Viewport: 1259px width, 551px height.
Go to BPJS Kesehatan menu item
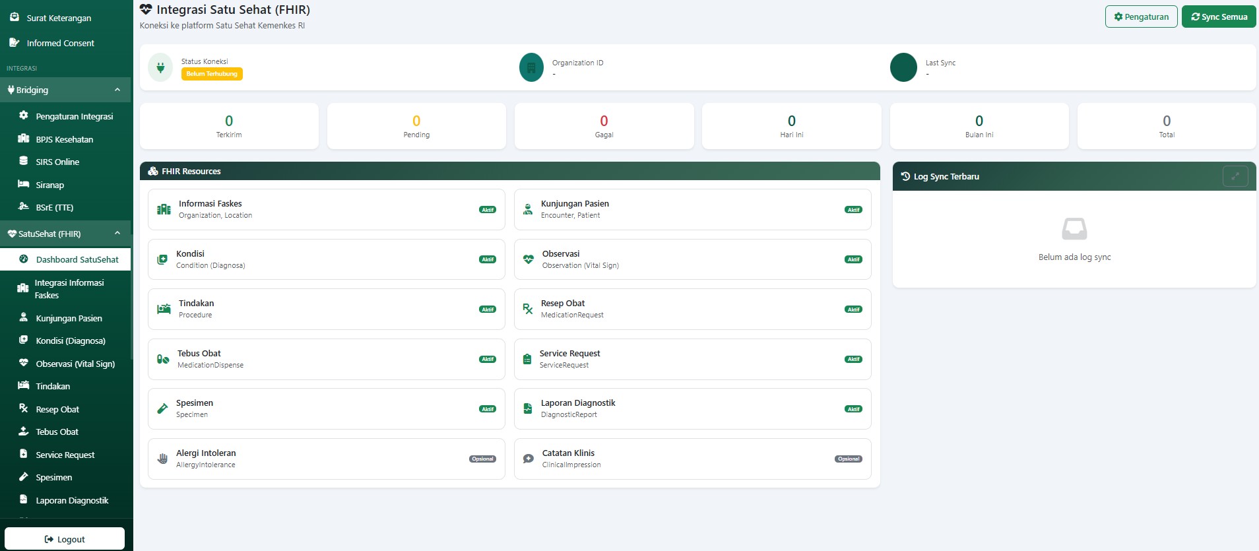tap(66, 139)
